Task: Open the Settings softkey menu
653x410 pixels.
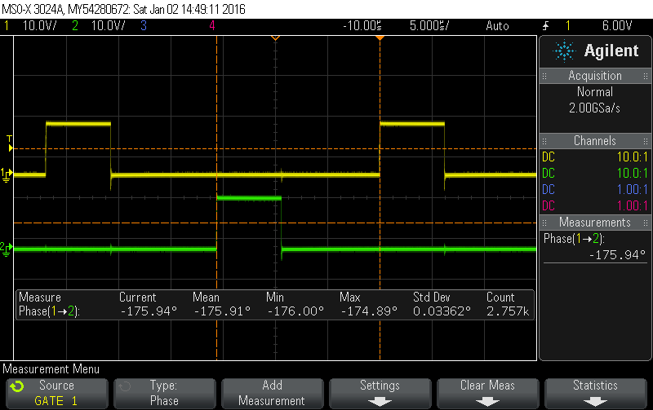Action: click(380, 392)
